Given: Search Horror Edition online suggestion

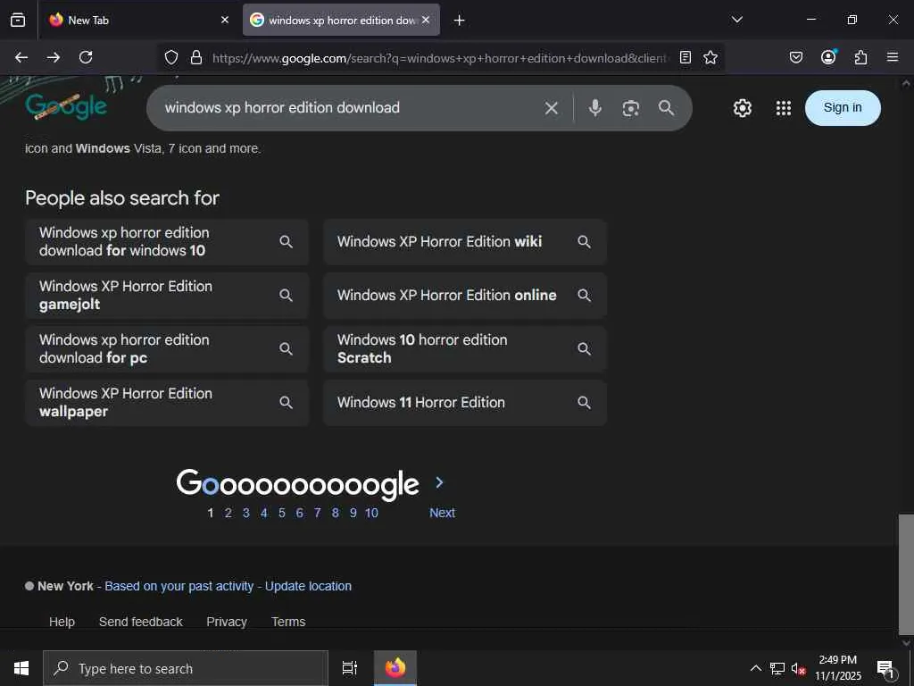Looking at the screenshot, I should pyautogui.click(x=464, y=295).
